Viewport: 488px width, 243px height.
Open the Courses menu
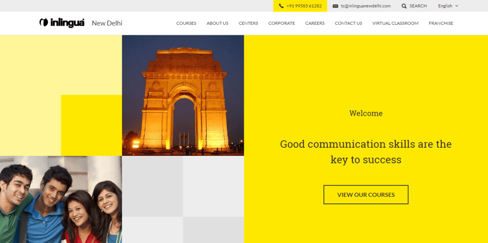(x=186, y=23)
